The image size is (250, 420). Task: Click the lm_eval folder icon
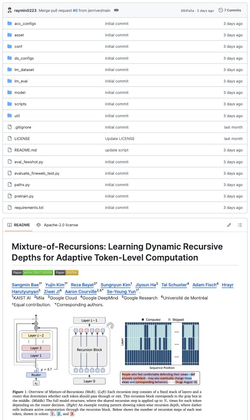click(10, 81)
